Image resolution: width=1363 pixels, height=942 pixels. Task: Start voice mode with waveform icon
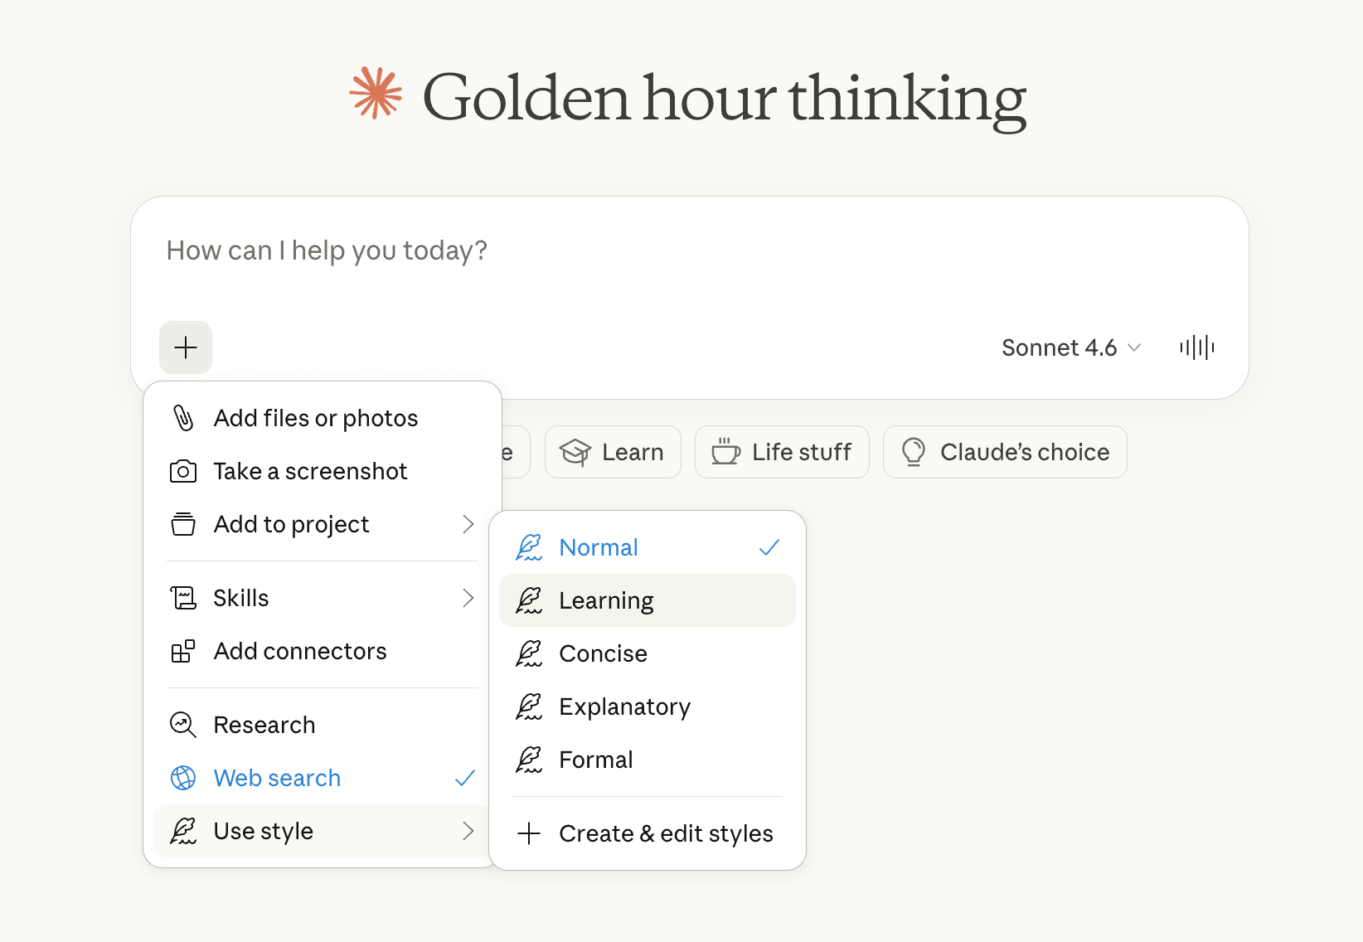pos(1196,347)
